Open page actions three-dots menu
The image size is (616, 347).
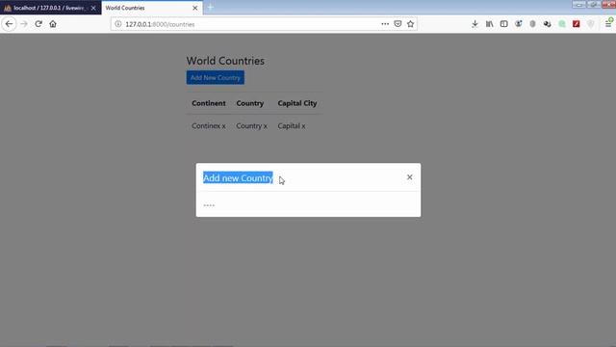pos(385,24)
